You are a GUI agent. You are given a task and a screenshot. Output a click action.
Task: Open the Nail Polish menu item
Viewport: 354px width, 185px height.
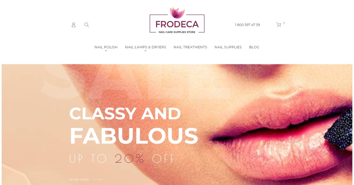click(x=106, y=47)
